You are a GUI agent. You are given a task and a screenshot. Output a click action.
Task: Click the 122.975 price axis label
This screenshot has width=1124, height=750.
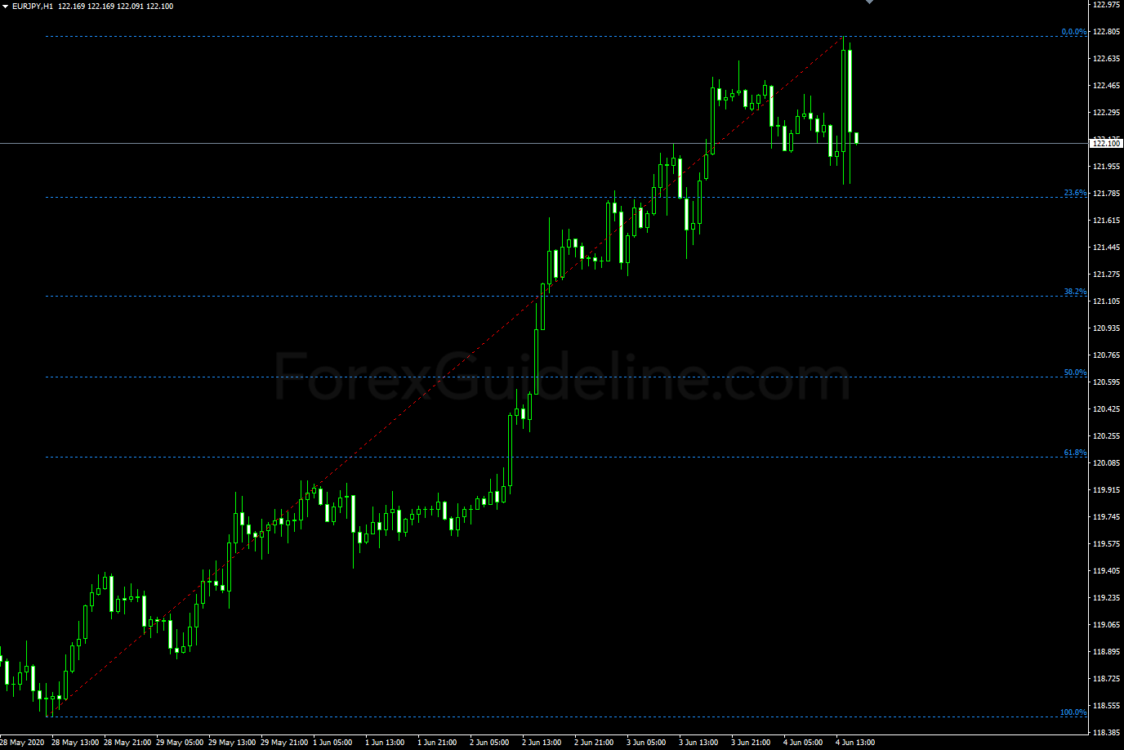1106,5
